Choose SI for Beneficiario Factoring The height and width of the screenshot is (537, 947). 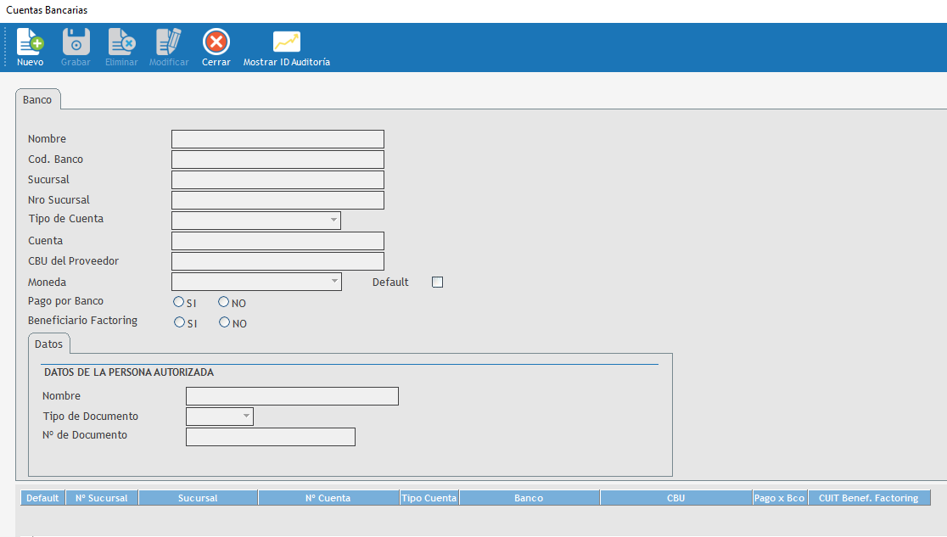[x=179, y=322]
